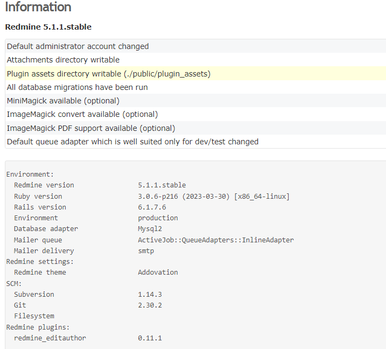Click the 'Rails version' label
The image size is (386, 349).
(x=40, y=207)
